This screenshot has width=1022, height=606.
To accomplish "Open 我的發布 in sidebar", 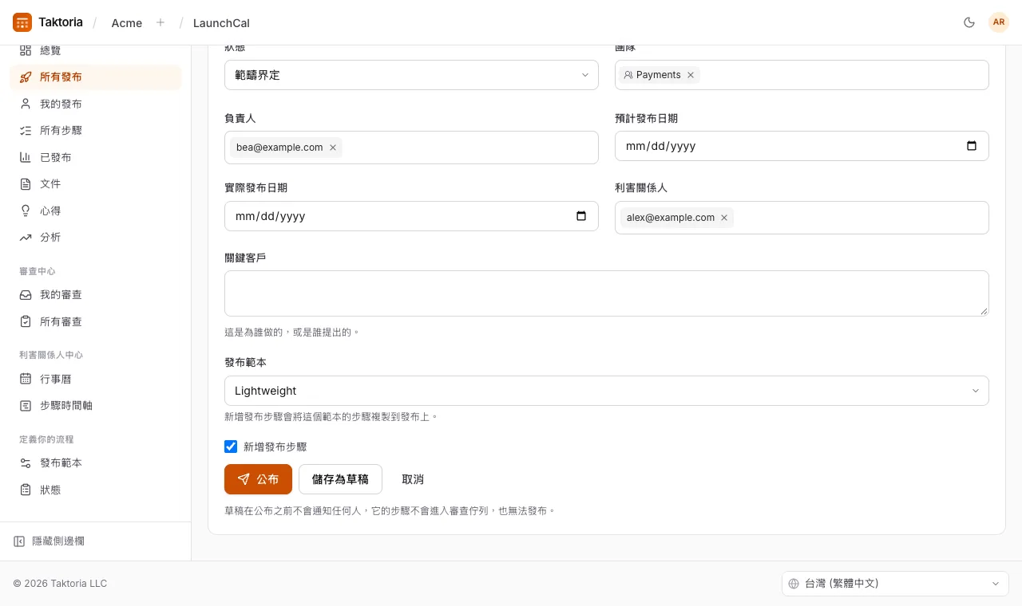I will tap(96, 104).
